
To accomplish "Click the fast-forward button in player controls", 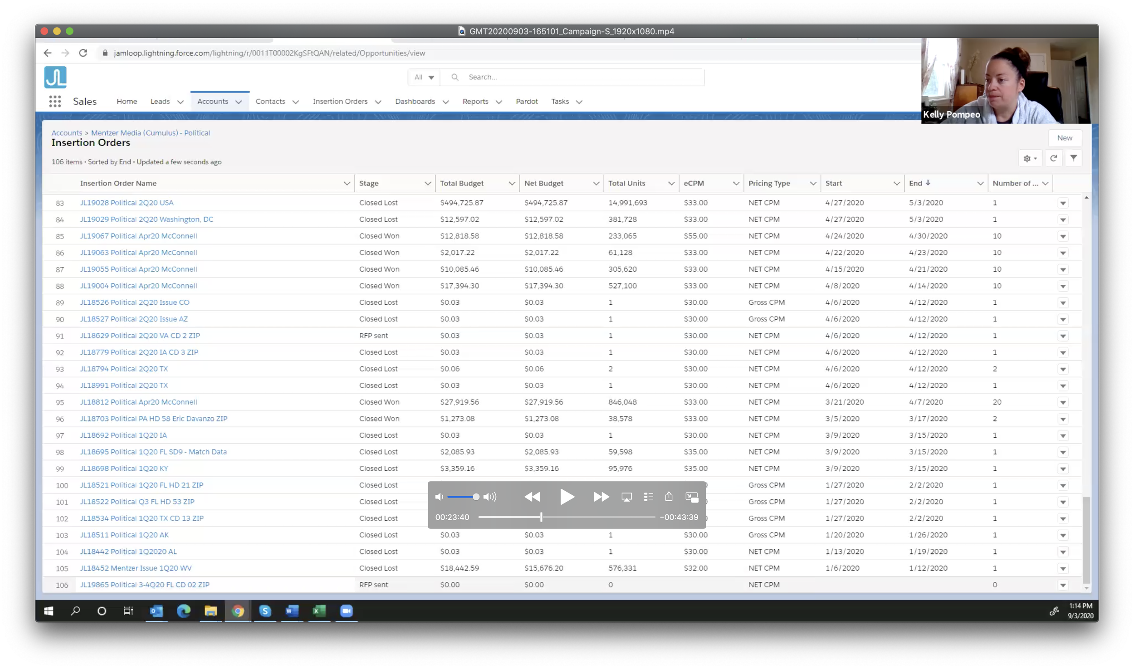I will tap(601, 497).
